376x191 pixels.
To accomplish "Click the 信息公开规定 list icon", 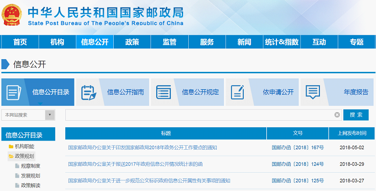I will pyautogui.click(x=164, y=92).
